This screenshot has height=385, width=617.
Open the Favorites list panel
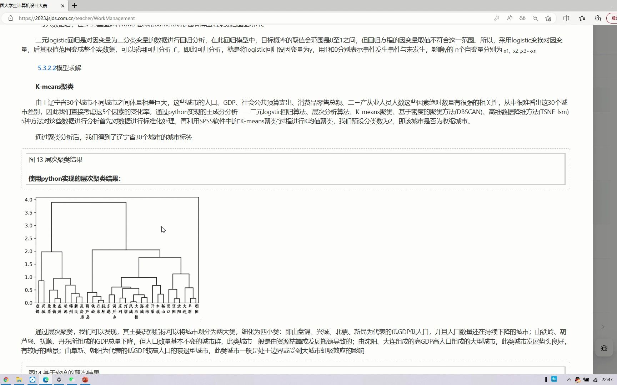click(582, 18)
